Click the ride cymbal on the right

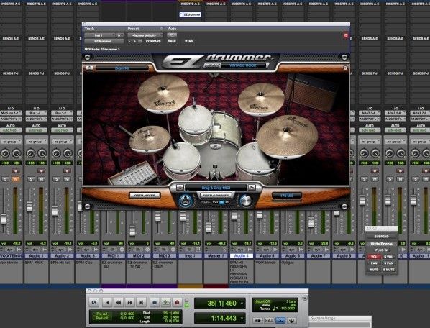tap(288, 137)
